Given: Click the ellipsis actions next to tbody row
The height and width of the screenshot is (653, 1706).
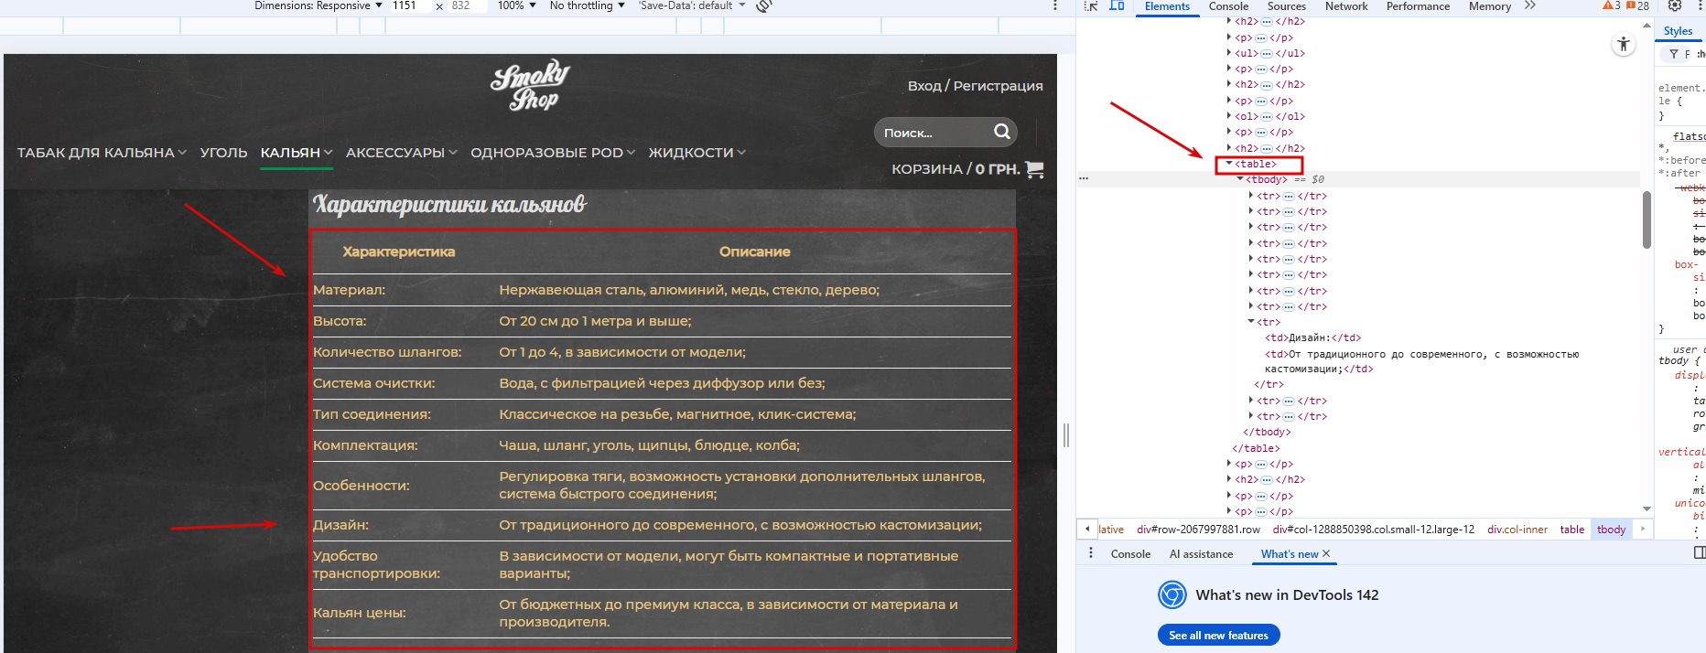Looking at the screenshot, I should [1084, 179].
